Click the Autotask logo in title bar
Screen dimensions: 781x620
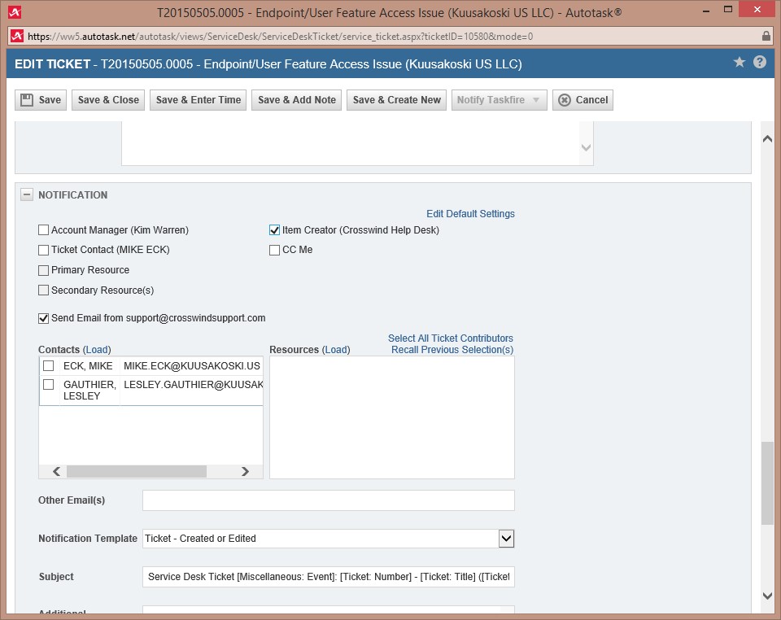15,12
